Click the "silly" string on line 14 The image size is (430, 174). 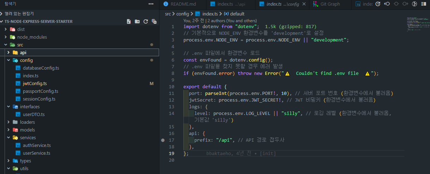[290, 113]
